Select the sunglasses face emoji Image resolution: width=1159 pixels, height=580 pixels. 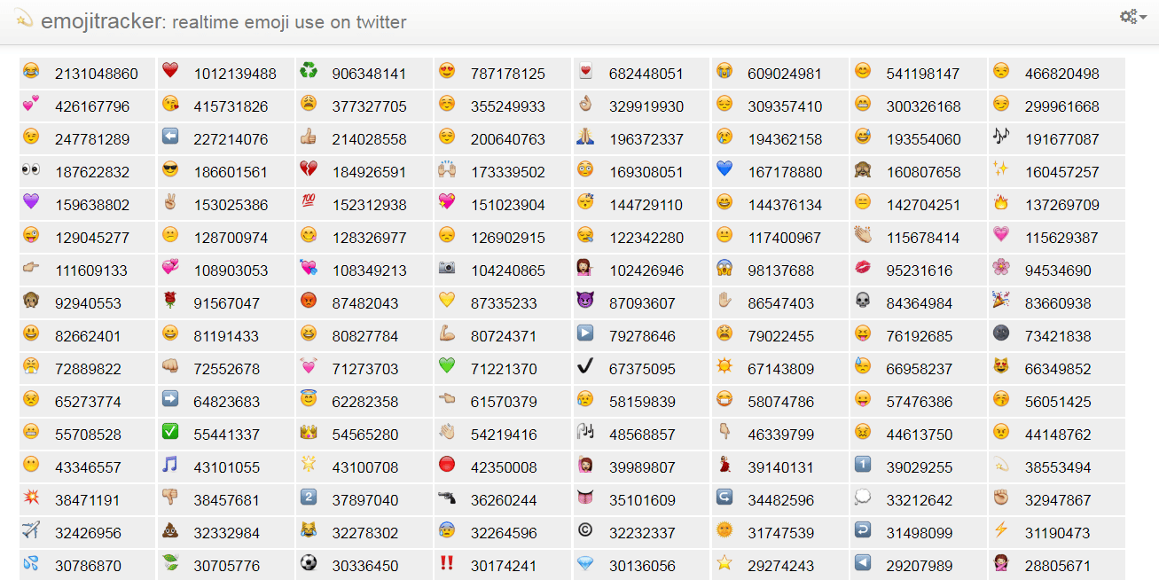click(x=170, y=171)
